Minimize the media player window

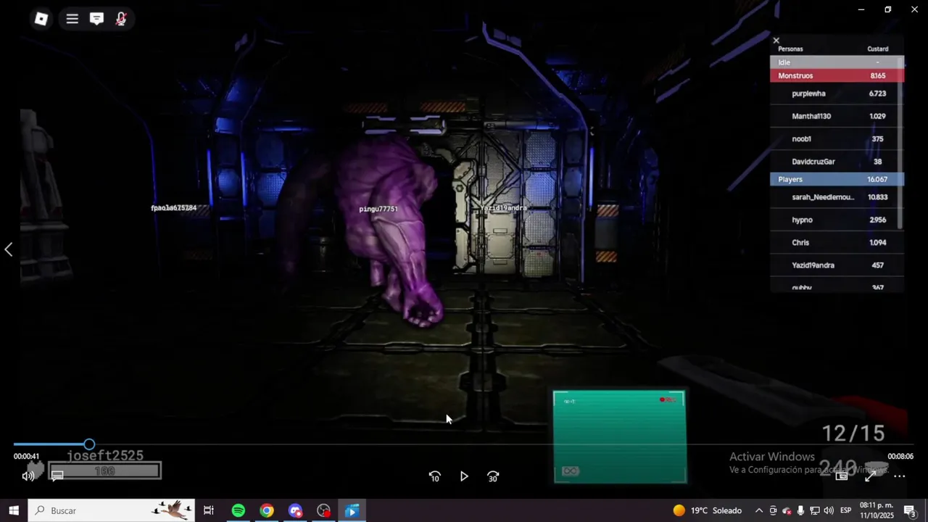pos(861,9)
